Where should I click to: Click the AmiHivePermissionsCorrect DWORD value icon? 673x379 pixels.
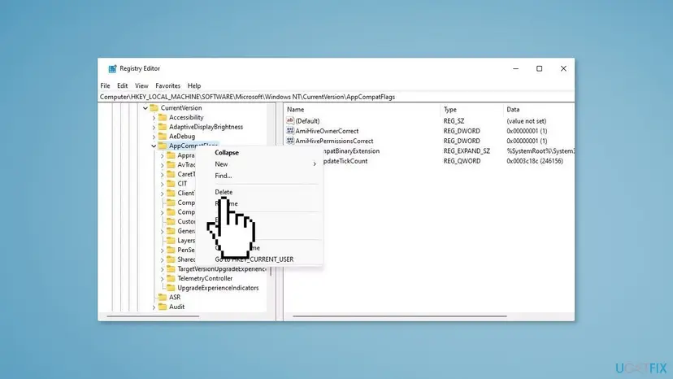click(x=290, y=141)
